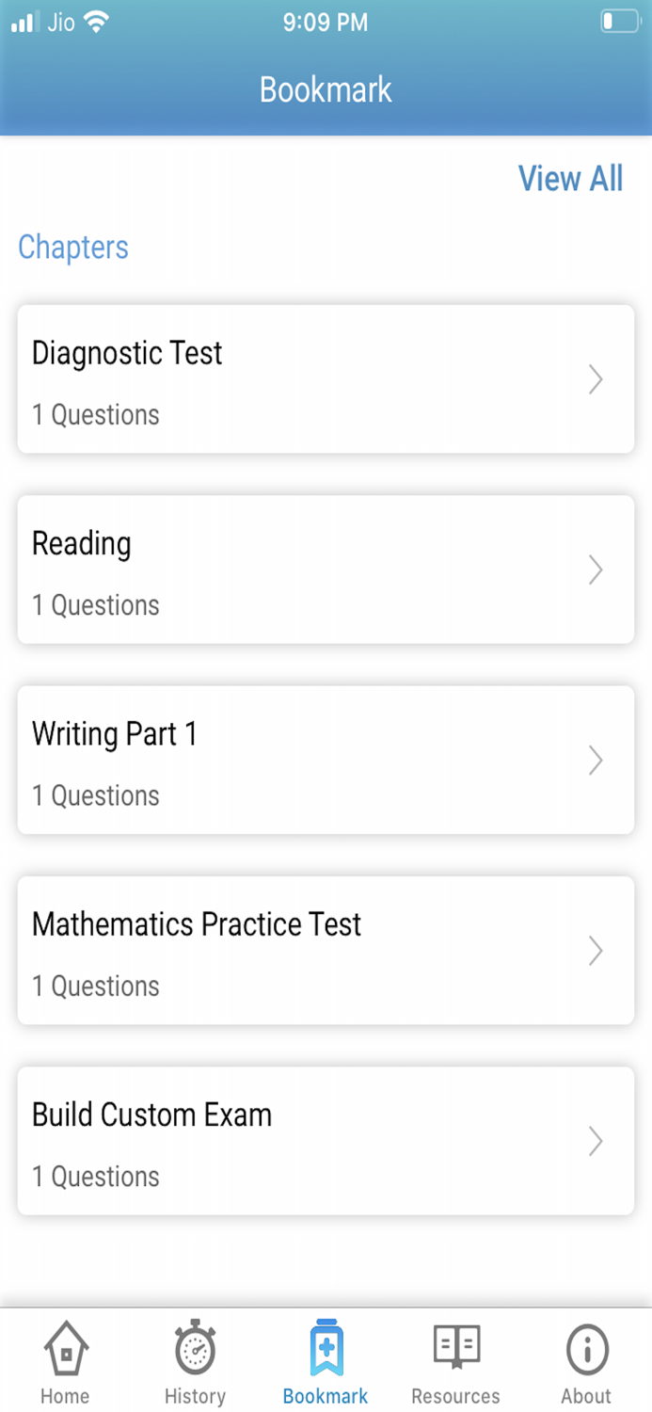The width and height of the screenshot is (652, 1412).
Task: Tap the battery indicator icon
Action: click(620, 22)
